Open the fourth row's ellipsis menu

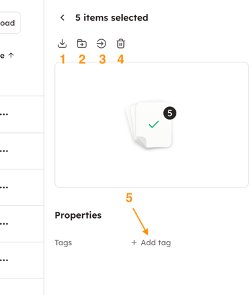4,224
